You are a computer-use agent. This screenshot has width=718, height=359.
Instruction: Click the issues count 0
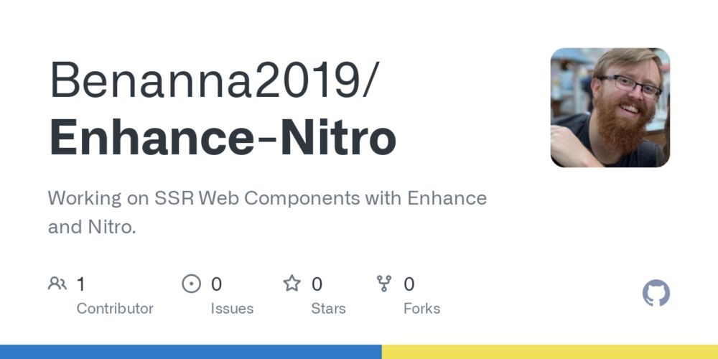(216, 284)
